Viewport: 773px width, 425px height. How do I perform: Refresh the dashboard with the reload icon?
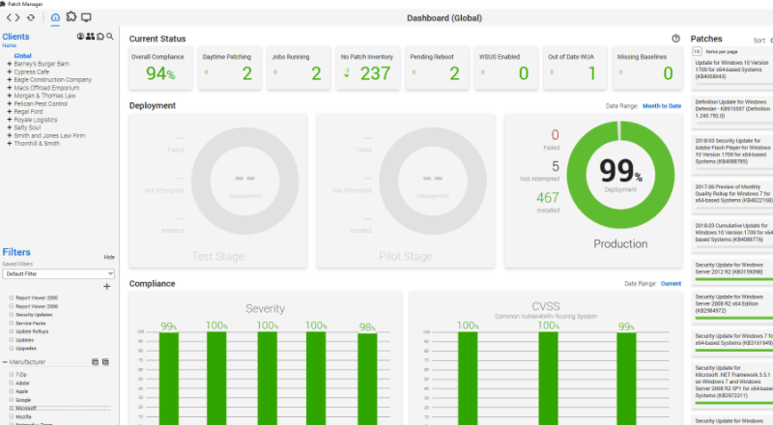(x=31, y=17)
